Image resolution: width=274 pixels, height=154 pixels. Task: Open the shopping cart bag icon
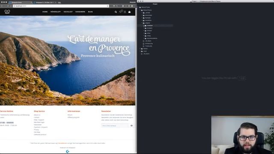[129, 12]
